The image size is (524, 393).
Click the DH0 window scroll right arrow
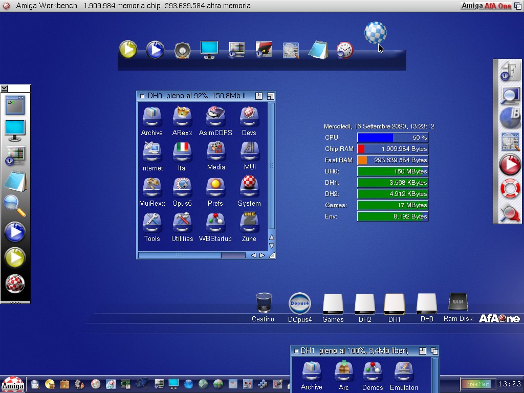(262, 255)
